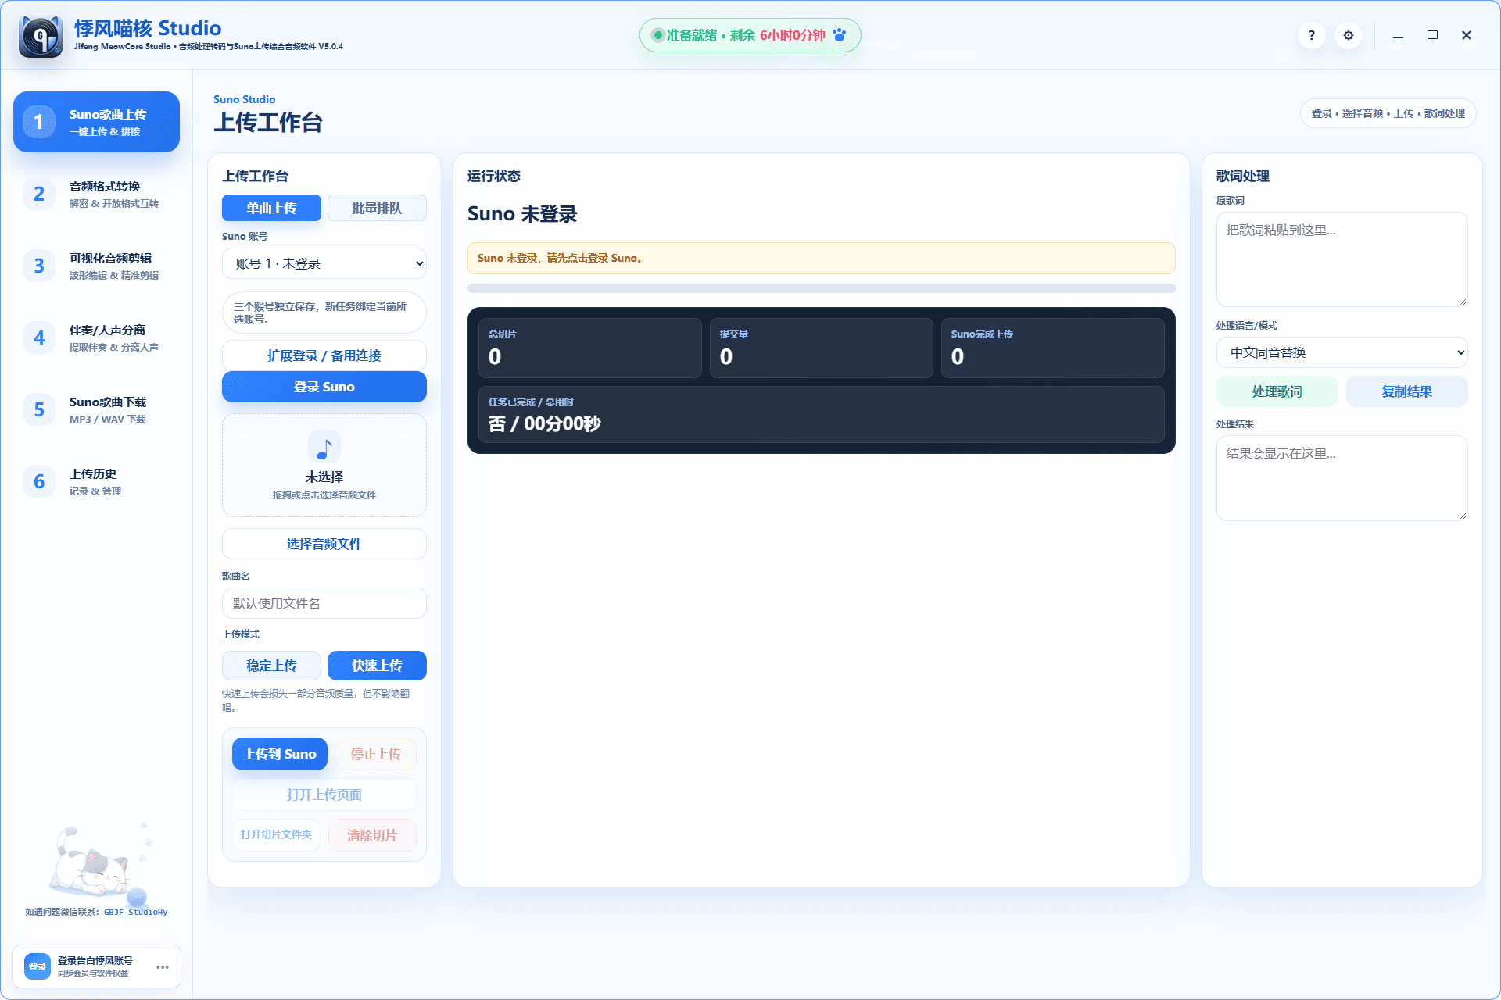Image resolution: width=1501 pixels, height=1000 pixels.
Task: Open the three-dot account menu
Action: (x=163, y=967)
